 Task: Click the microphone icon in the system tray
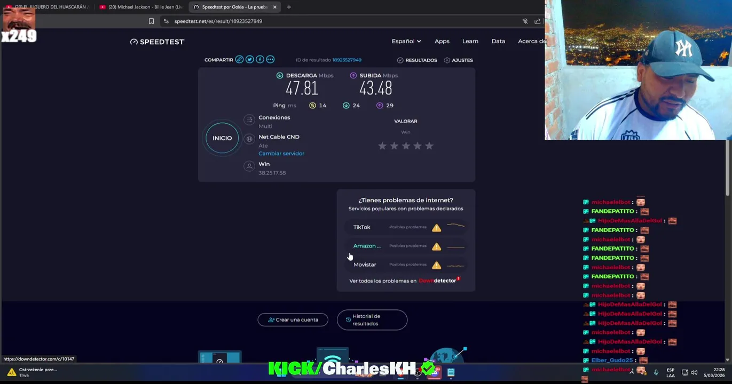point(656,372)
